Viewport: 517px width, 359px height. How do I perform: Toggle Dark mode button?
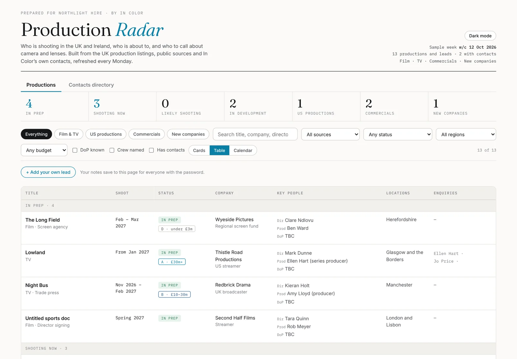[480, 36]
